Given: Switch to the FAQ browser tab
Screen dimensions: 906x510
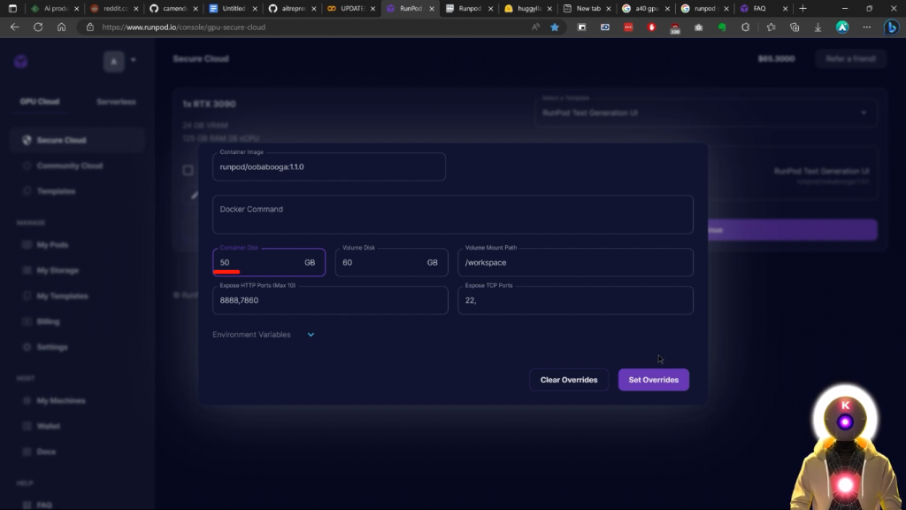Looking at the screenshot, I should tap(763, 9).
